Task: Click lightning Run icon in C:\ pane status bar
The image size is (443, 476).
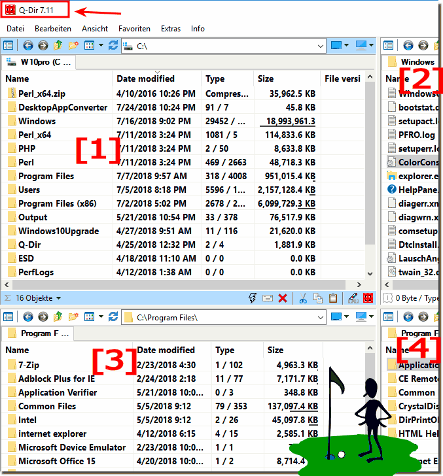Action: tap(253, 298)
